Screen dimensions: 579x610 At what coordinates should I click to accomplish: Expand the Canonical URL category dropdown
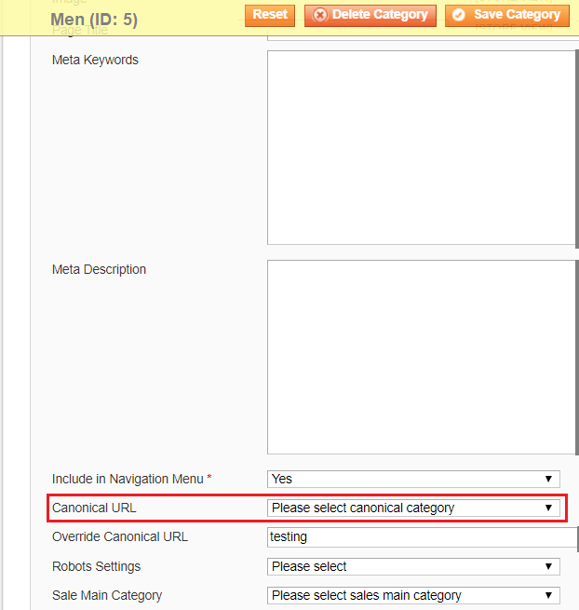tap(413, 508)
